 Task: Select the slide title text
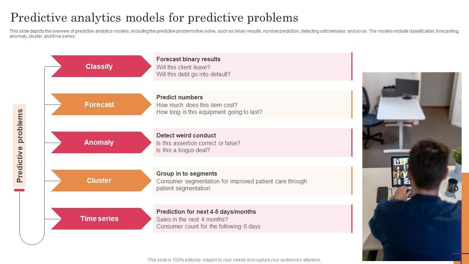coord(154,18)
